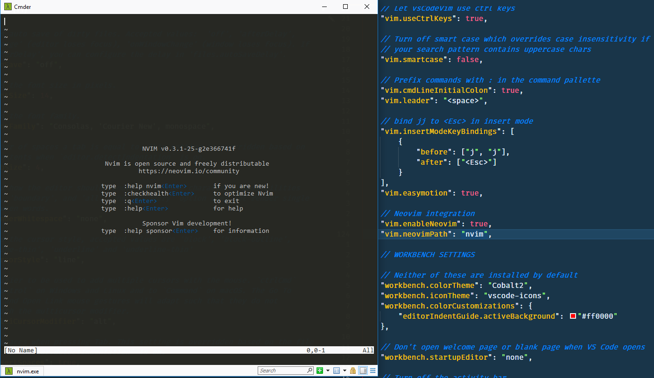The image size is (654, 378).
Task: Click the https://neovim.io/community link
Action: click(x=189, y=171)
